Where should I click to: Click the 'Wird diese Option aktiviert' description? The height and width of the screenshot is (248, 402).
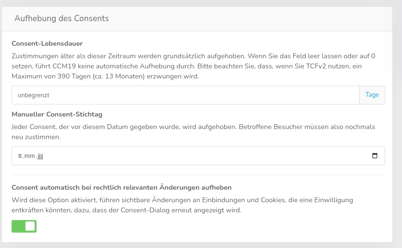pos(58,200)
